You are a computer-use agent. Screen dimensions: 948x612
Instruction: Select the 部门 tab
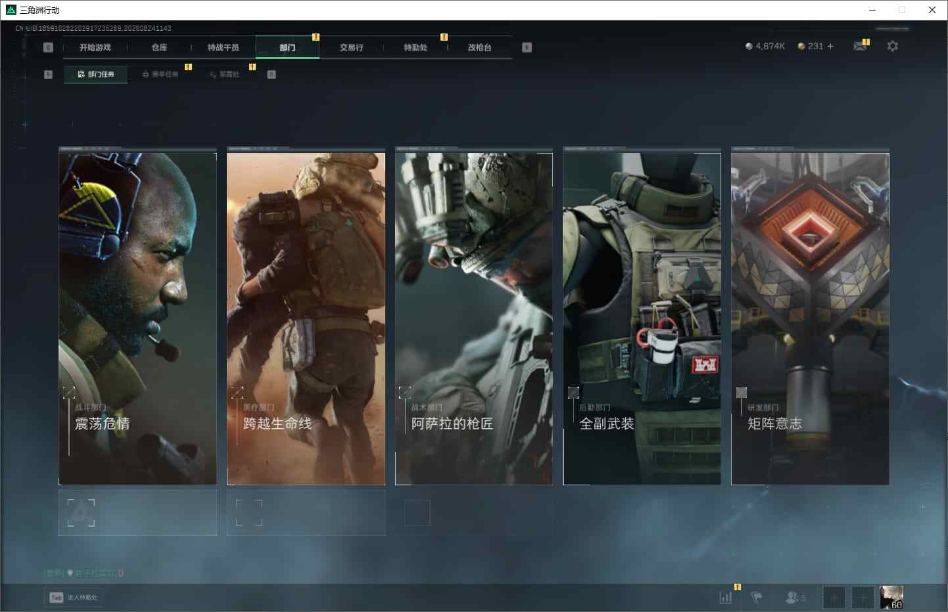287,47
